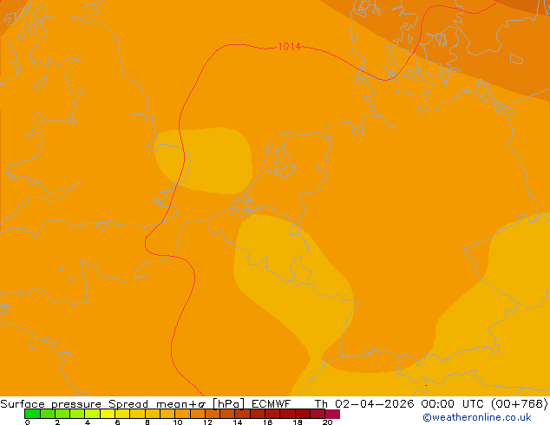Select the first bright green legend swatch
550x425 pixels.
point(32,414)
